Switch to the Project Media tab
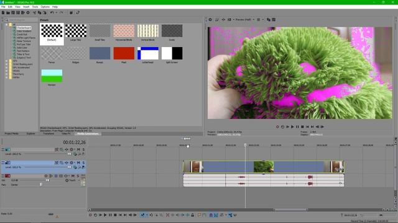This screenshot has width=398, height=223. pos(12,134)
